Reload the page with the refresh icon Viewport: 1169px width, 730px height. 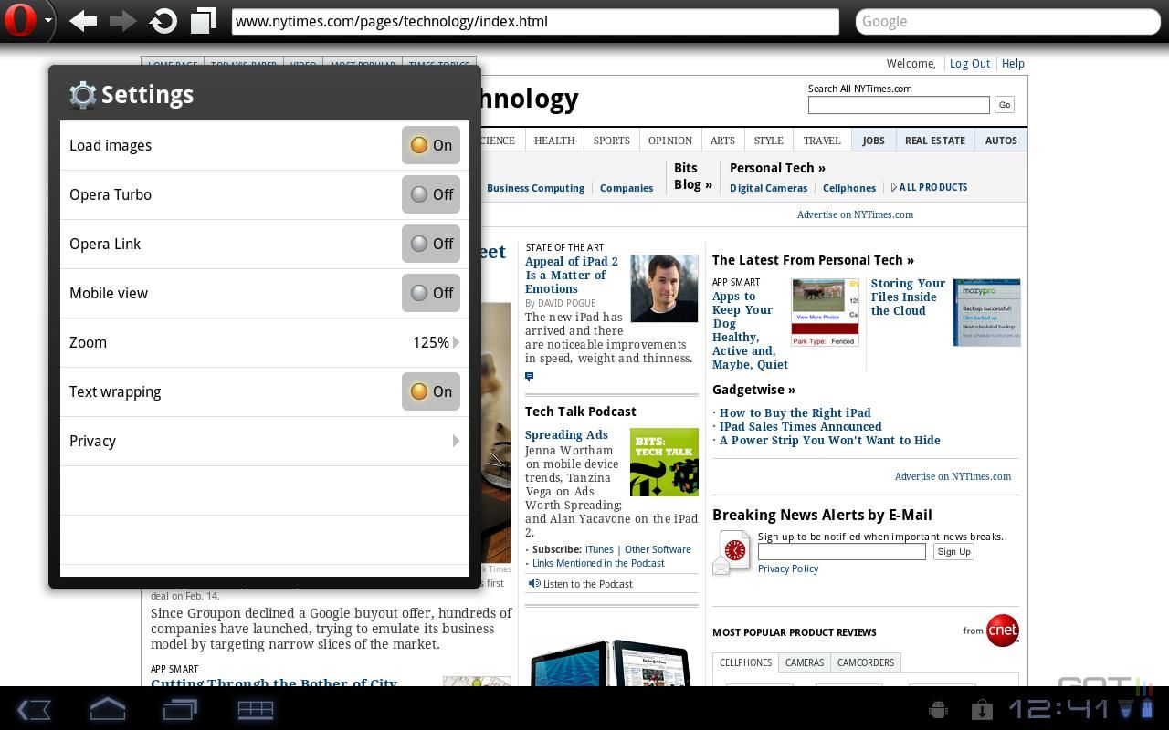click(x=163, y=21)
